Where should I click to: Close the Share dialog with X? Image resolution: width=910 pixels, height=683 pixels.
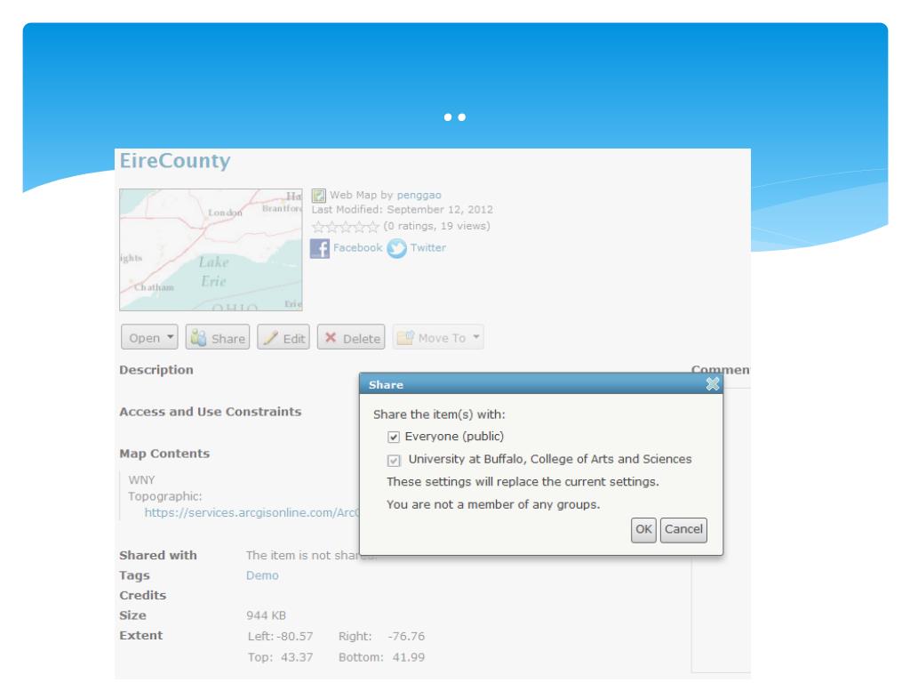coord(712,384)
